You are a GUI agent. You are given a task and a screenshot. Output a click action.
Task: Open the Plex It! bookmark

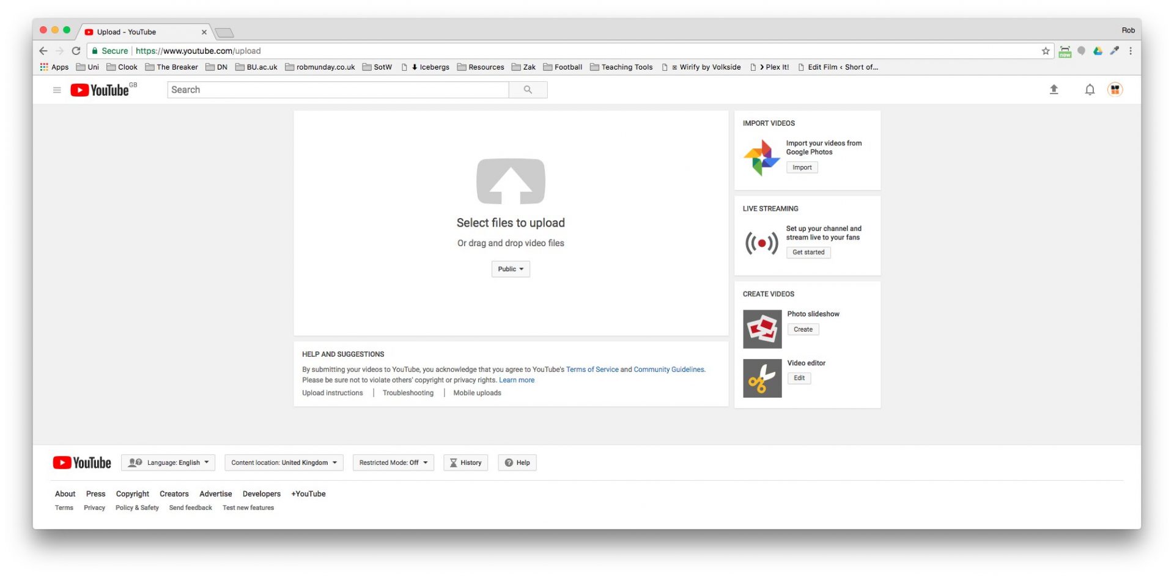[x=770, y=67]
